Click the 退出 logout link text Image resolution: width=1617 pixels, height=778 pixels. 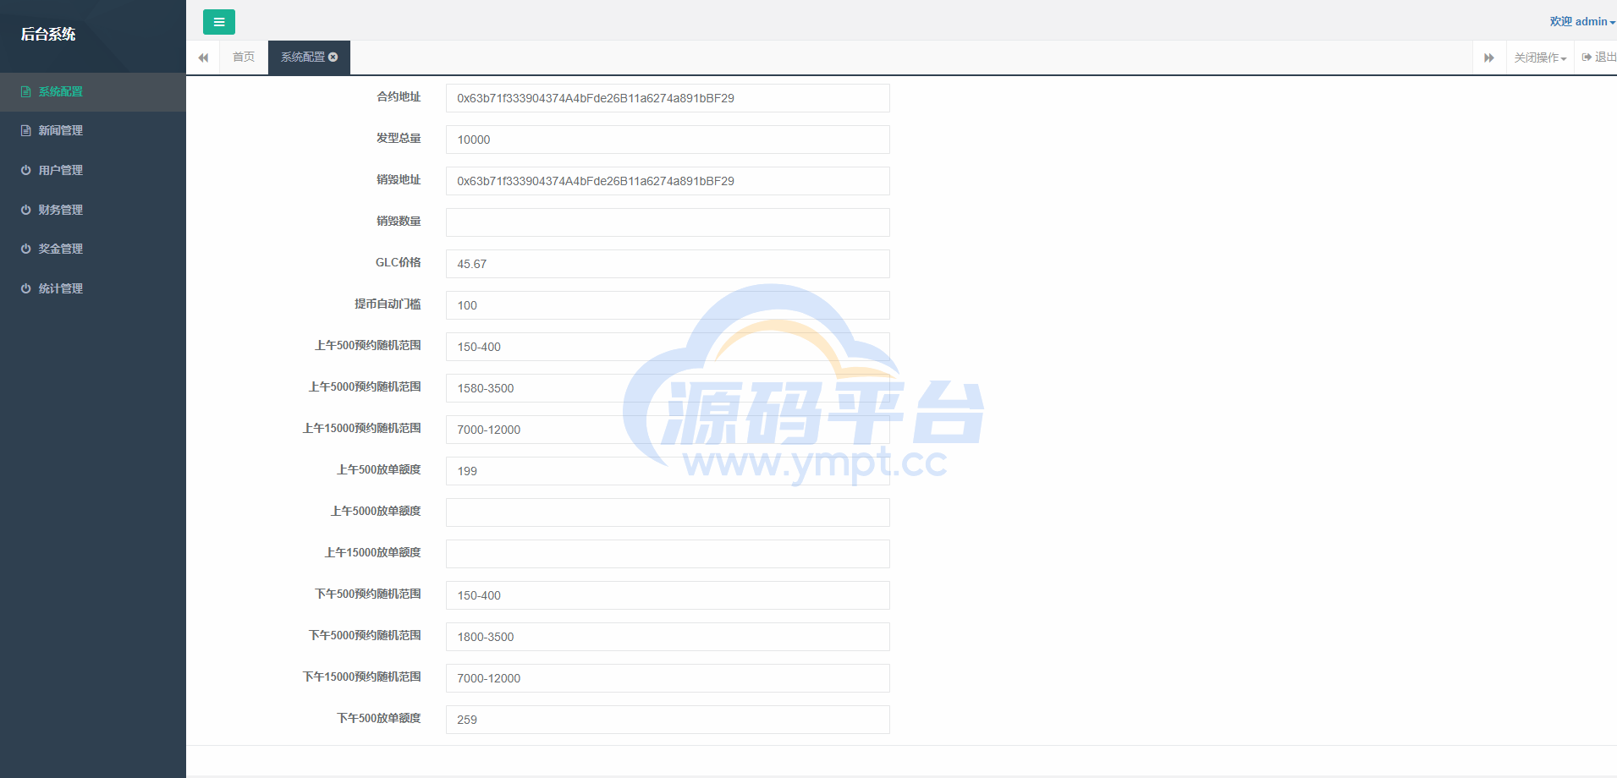1605,57
